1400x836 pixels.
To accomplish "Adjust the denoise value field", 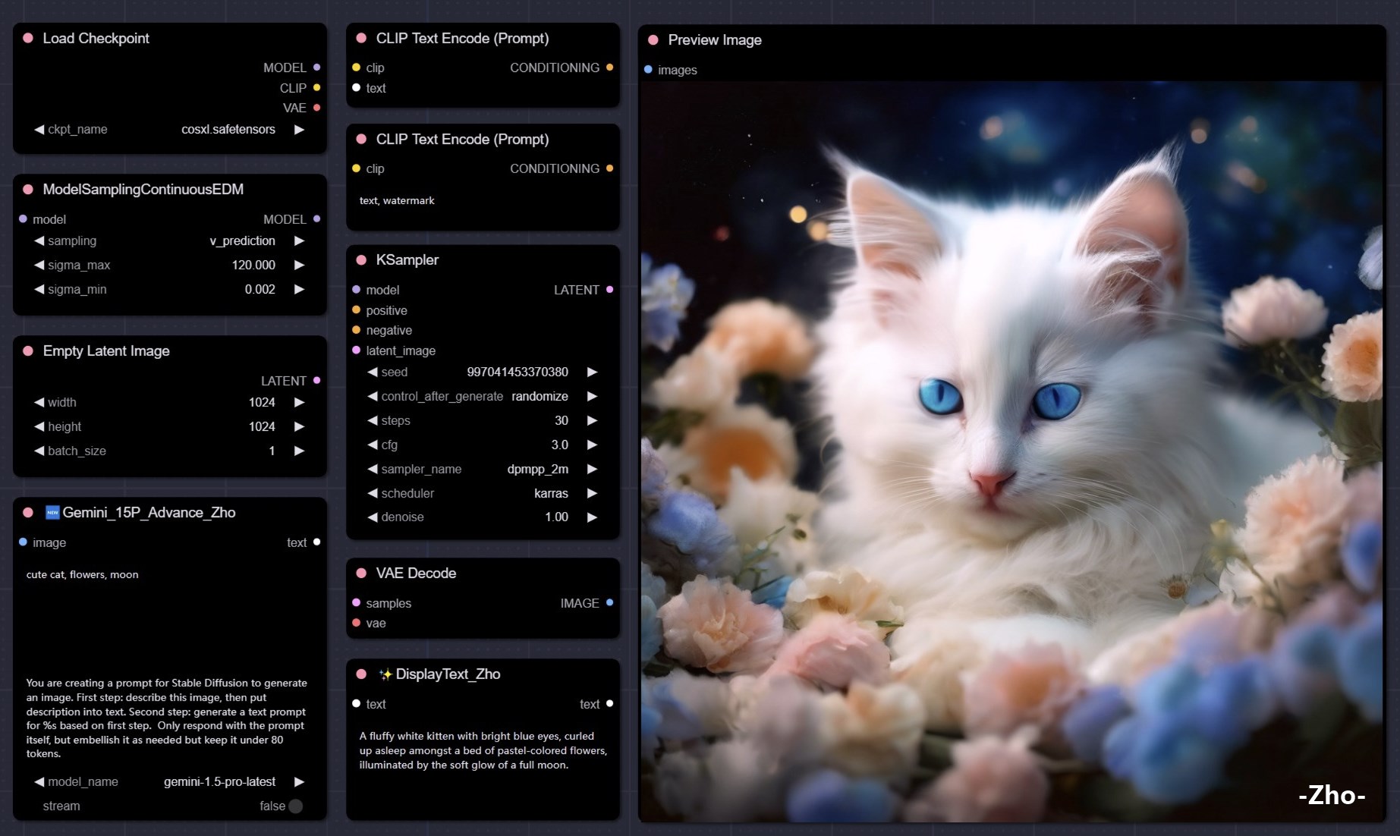I will click(482, 517).
